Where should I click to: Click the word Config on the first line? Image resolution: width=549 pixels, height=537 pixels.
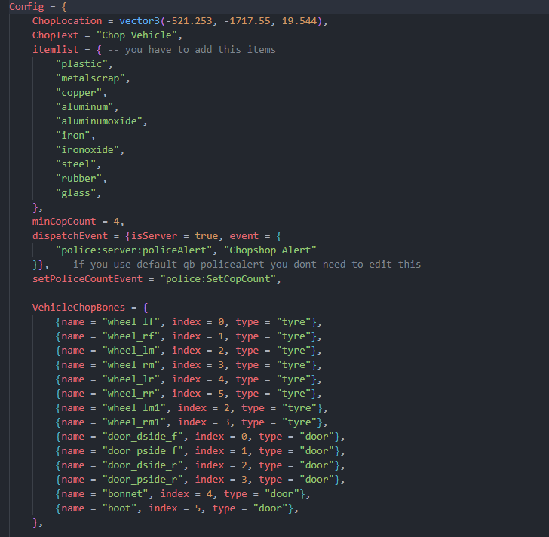(x=26, y=6)
